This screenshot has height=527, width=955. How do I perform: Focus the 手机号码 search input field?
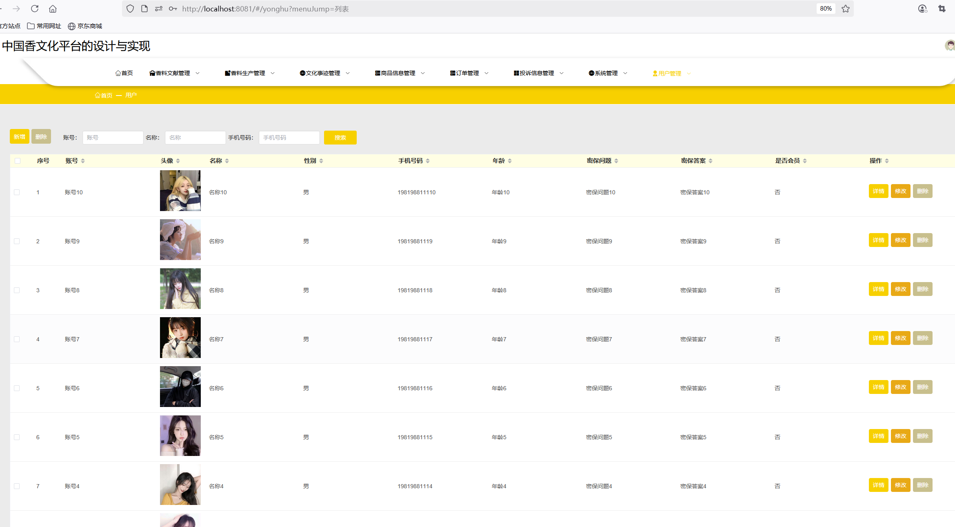click(x=289, y=138)
